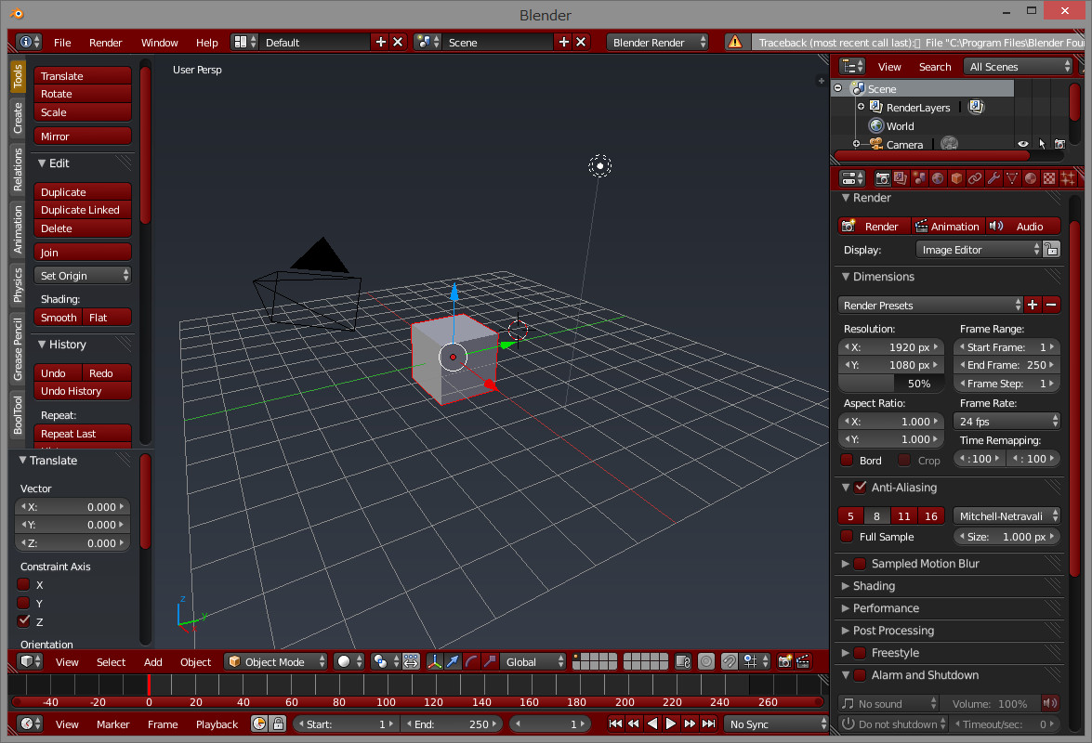Enable the Y constraint axis checkbox

(23, 603)
